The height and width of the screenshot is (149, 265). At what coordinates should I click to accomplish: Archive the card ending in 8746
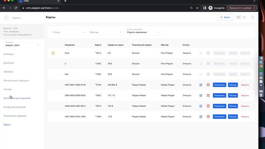pyautogui.click(x=208, y=85)
